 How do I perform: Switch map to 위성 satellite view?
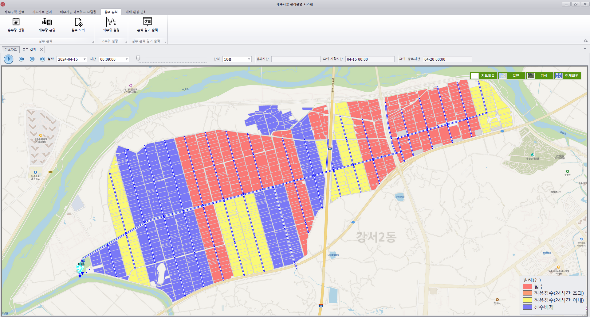click(x=539, y=76)
